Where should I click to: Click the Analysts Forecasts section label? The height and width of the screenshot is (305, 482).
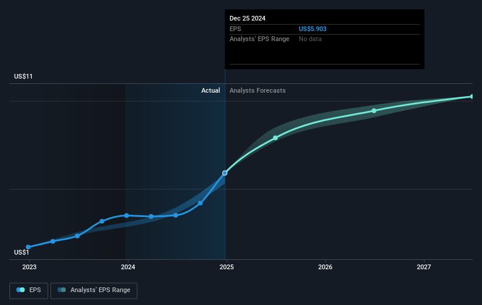point(258,90)
